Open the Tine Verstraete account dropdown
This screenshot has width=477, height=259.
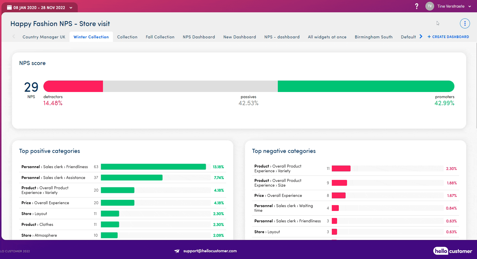click(x=470, y=6)
